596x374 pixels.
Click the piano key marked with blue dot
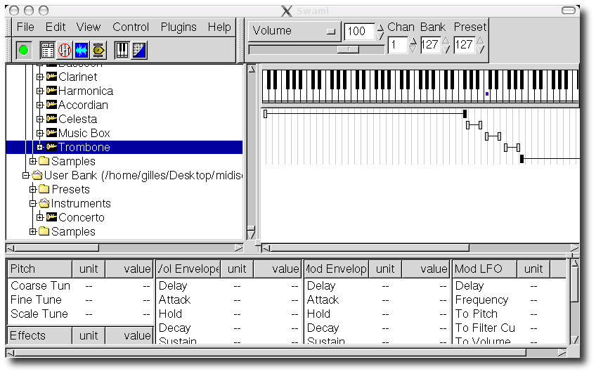[487, 95]
